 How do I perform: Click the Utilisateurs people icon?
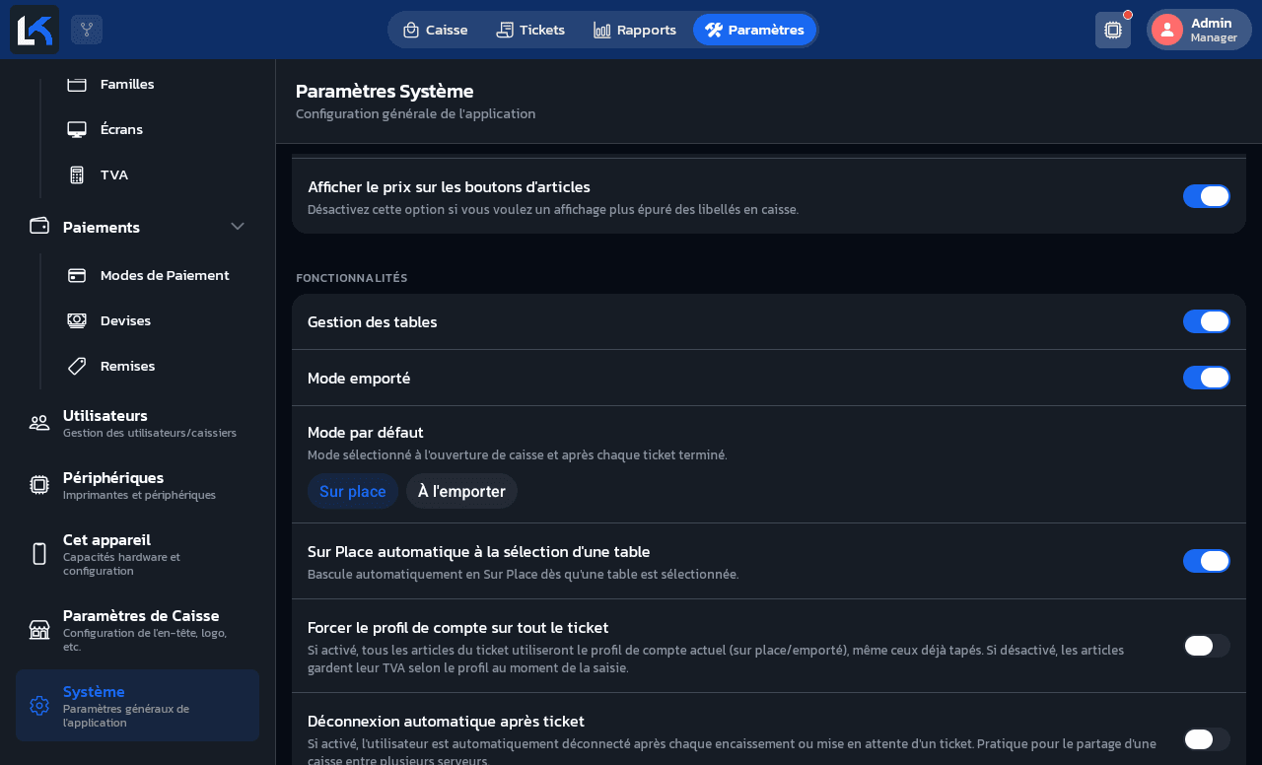(39, 423)
